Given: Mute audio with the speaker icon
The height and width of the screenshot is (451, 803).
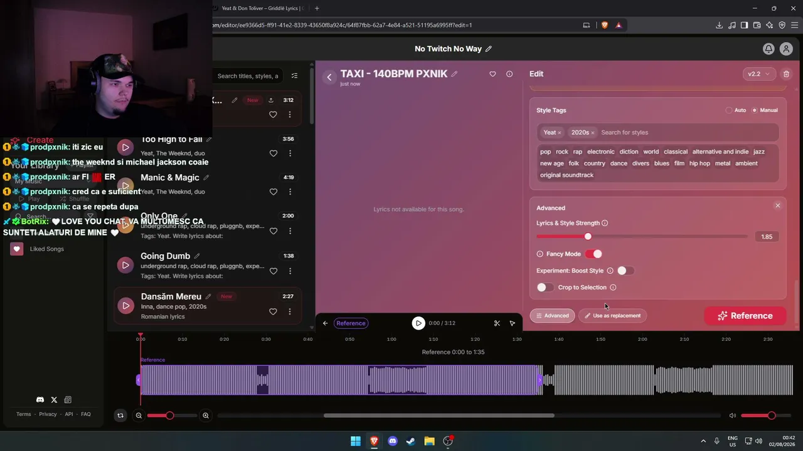Looking at the screenshot, I should pos(732,415).
